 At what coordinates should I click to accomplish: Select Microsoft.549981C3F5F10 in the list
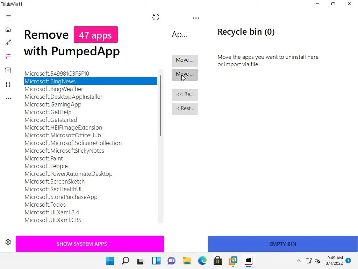click(91, 74)
